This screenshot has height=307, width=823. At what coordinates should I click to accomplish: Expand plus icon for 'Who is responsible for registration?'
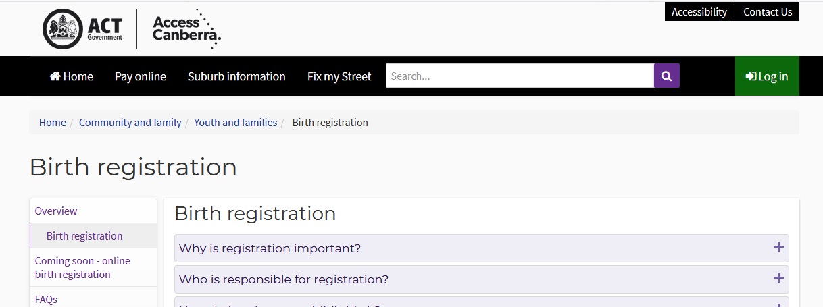pyautogui.click(x=778, y=278)
